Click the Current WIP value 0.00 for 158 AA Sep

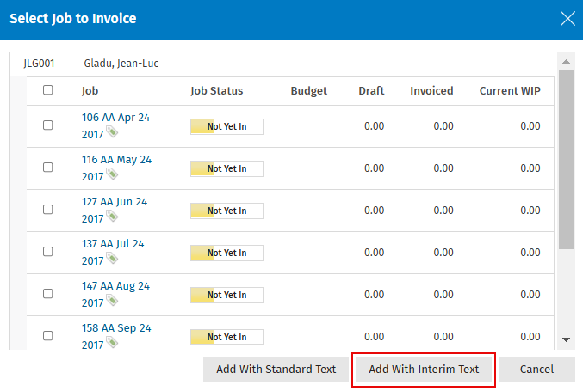tap(530, 337)
